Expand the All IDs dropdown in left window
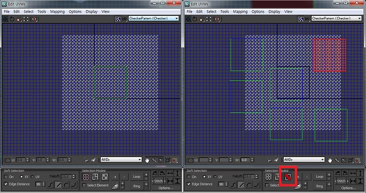The image size is (366, 193). (121, 160)
